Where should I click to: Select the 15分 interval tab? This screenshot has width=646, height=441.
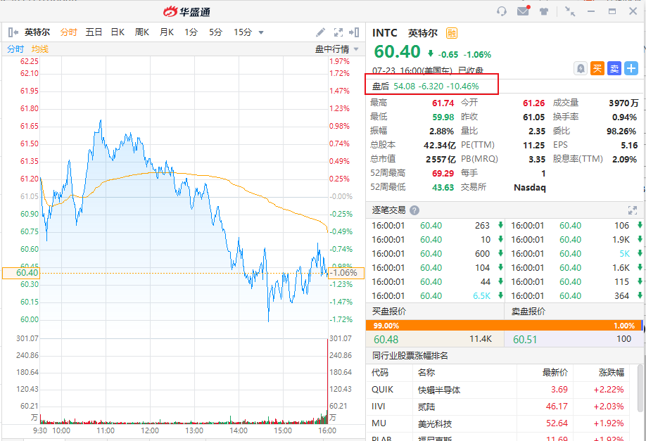click(x=243, y=32)
